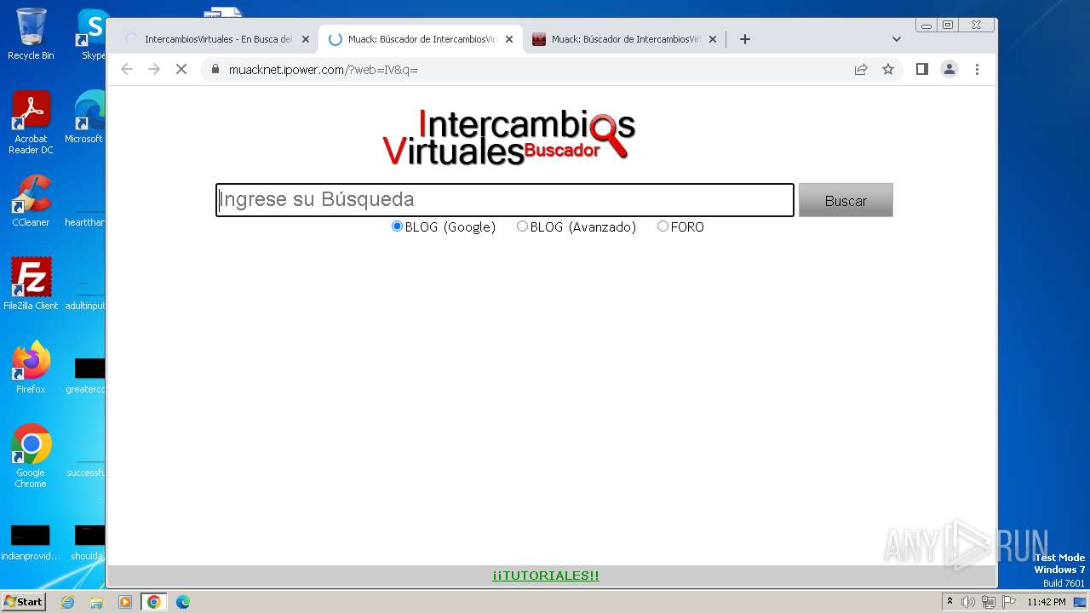Open Edge from the taskbar
This screenshot has width=1090, height=613.
(182, 602)
